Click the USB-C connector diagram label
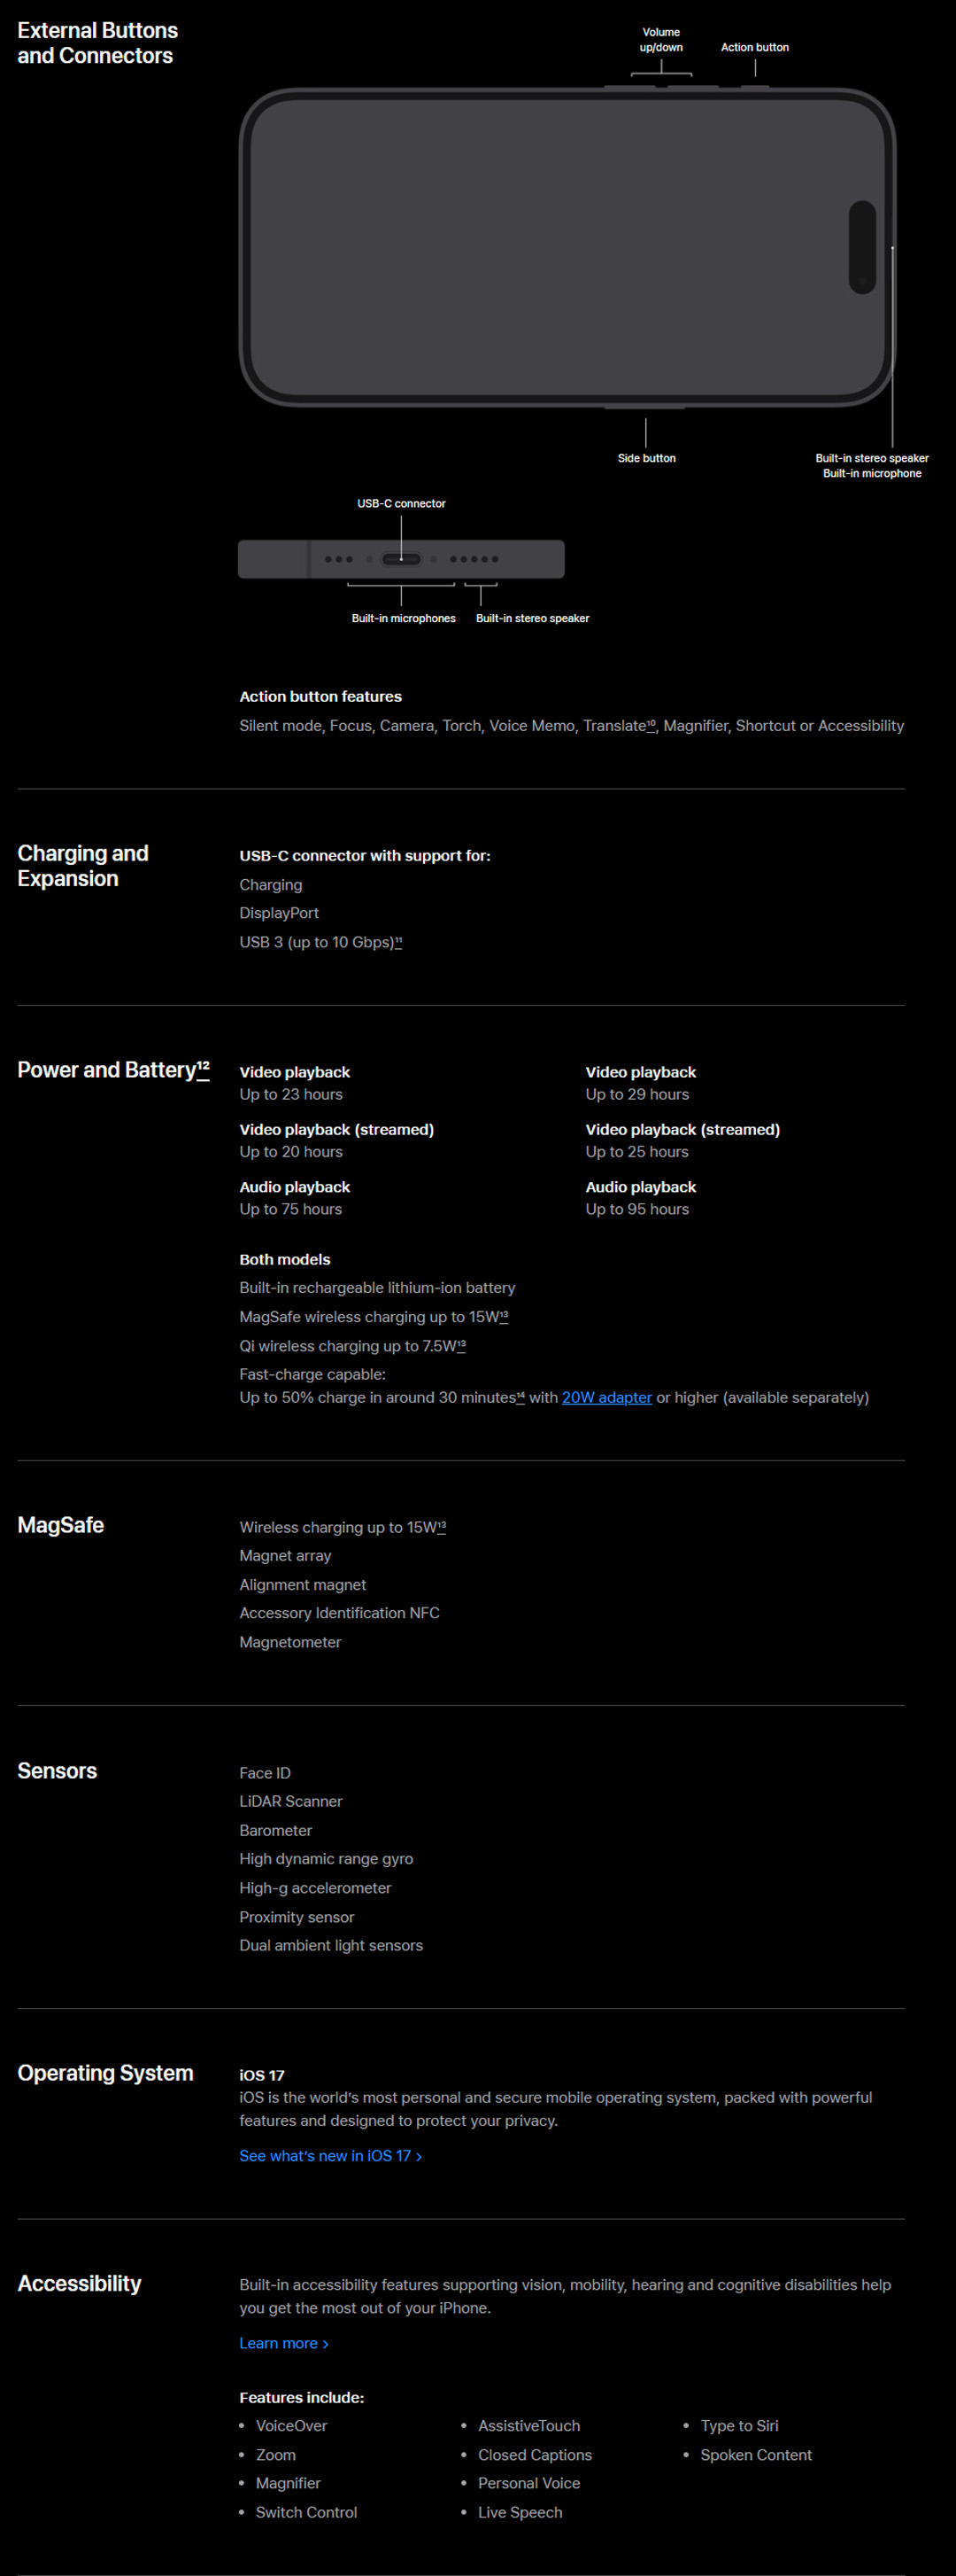 click(402, 503)
